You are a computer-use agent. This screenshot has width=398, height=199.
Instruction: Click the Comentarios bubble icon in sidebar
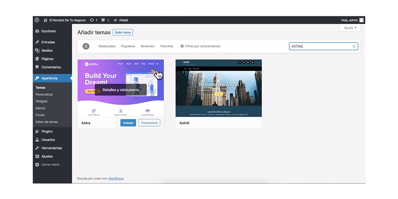point(37,67)
